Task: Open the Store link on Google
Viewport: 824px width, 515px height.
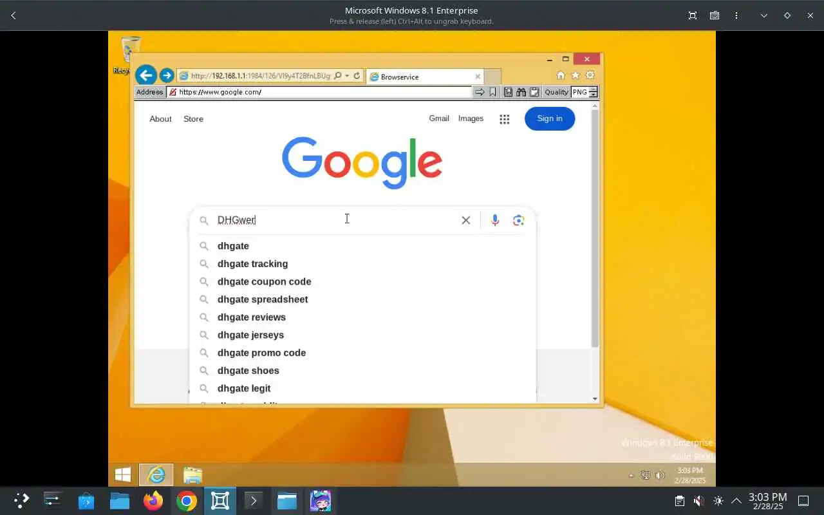Action: click(x=193, y=119)
